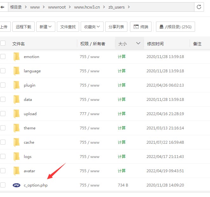The image size is (210, 197).
Task: Check the upload folder checkbox
Action: pos(3,114)
